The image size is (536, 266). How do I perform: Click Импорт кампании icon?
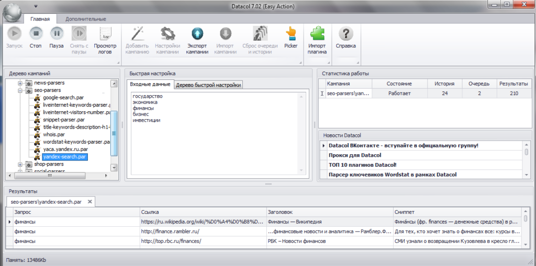pos(226,33)
